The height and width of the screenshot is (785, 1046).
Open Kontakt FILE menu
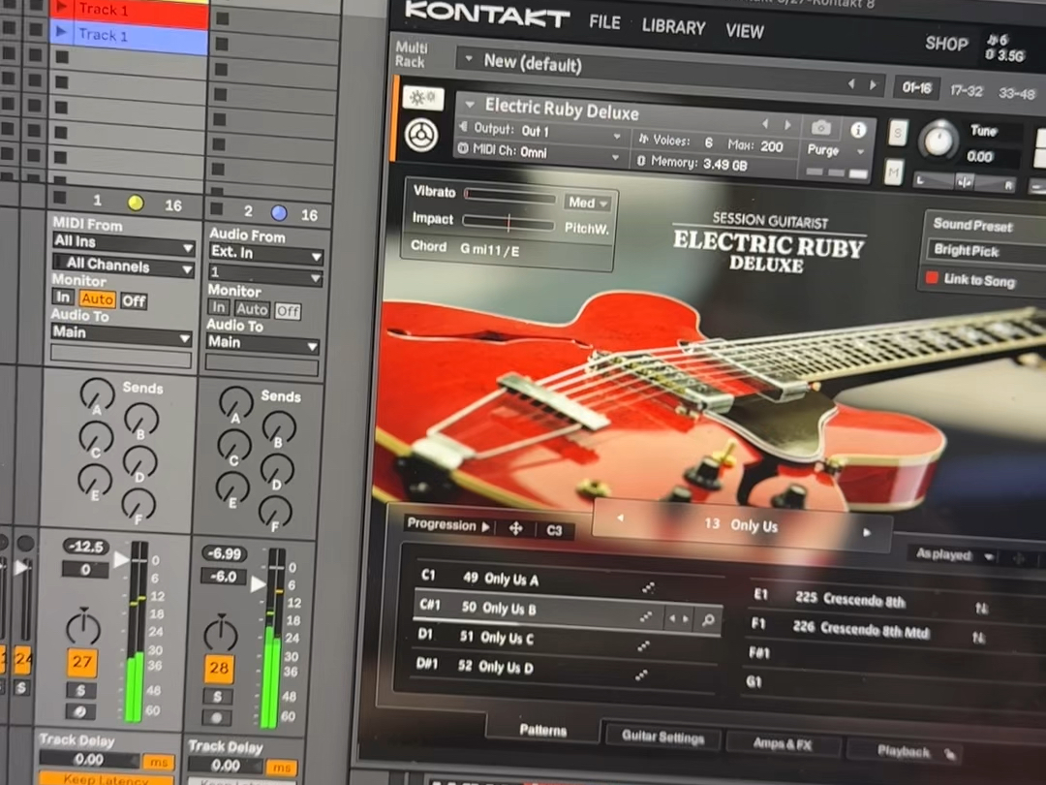(x=604, y=22)
